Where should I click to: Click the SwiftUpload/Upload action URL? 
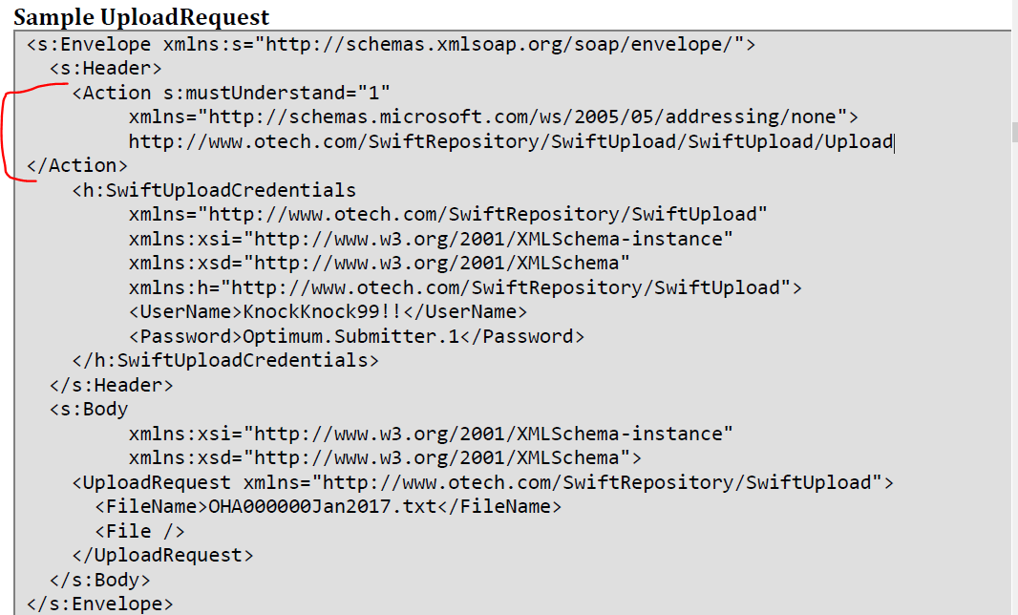[511, 141]
